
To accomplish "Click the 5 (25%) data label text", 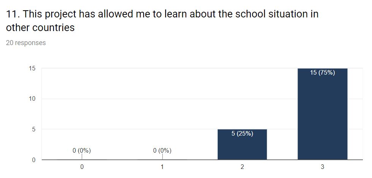I will pyautogui.click(x=242, y=134).
